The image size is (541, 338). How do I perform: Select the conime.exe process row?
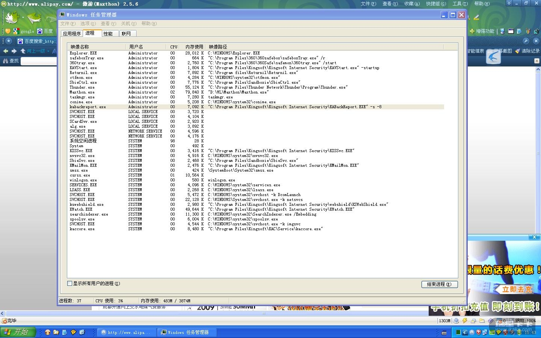[256, 102]
